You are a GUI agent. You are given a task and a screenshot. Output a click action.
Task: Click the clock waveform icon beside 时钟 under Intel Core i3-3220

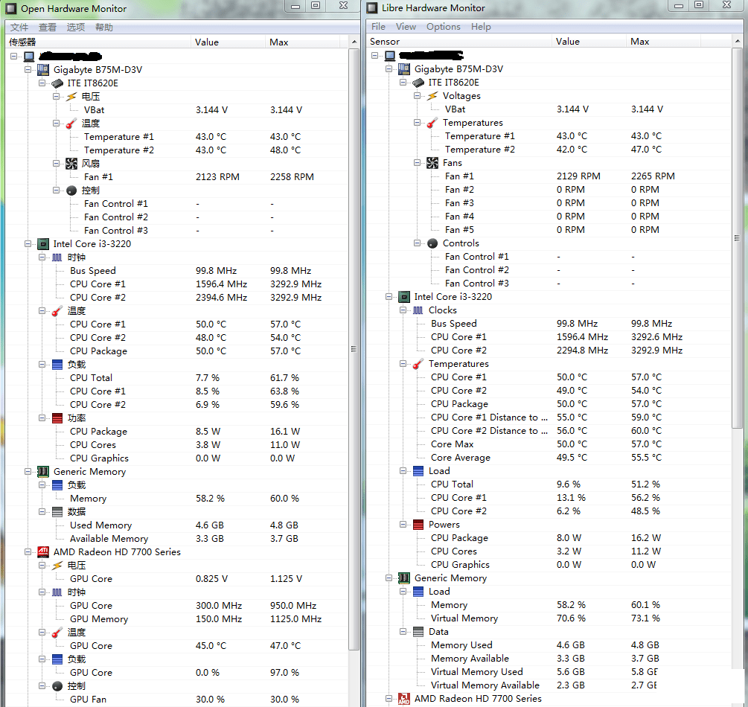pyautogui.click(x=57, y=257)
